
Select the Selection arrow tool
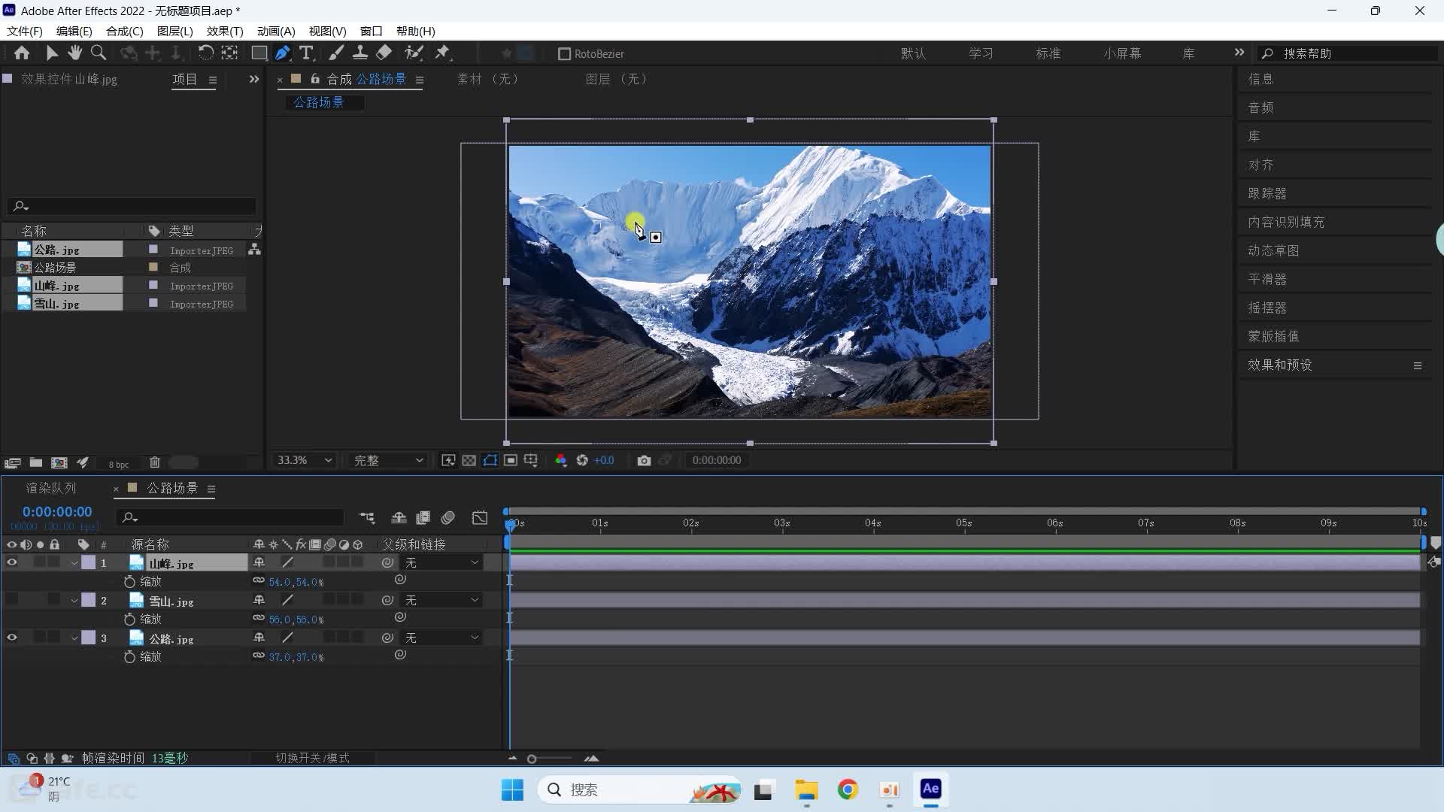(52, 53)
